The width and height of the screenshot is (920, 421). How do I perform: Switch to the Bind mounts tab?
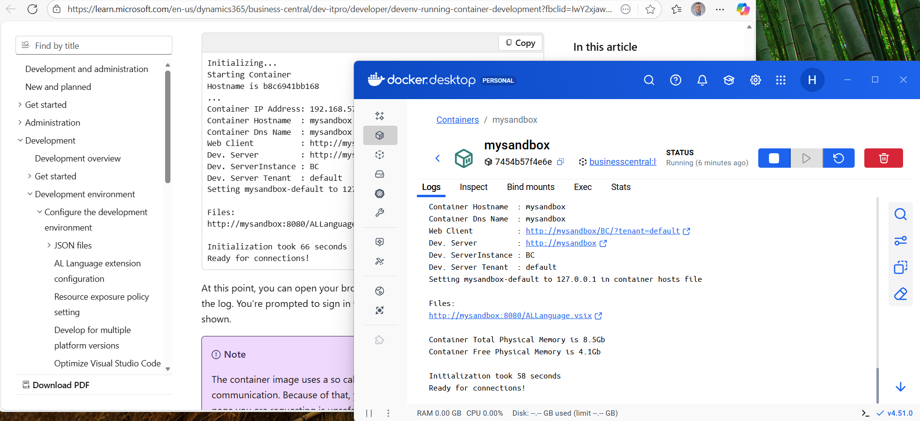coord(530,187)
